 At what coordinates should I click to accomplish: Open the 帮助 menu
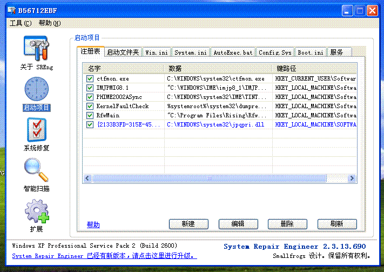point(49,23)
